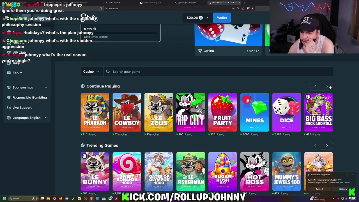Open Firefox from the taskbar
359x202 pixels.
[61, 199]
